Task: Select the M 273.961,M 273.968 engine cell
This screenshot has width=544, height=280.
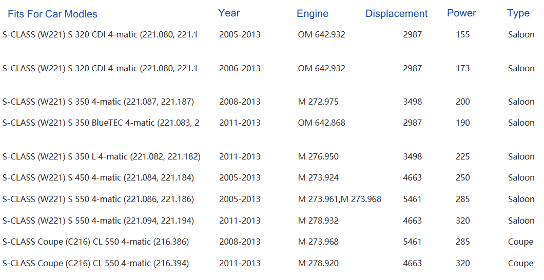Action: (x=339, y=199)
